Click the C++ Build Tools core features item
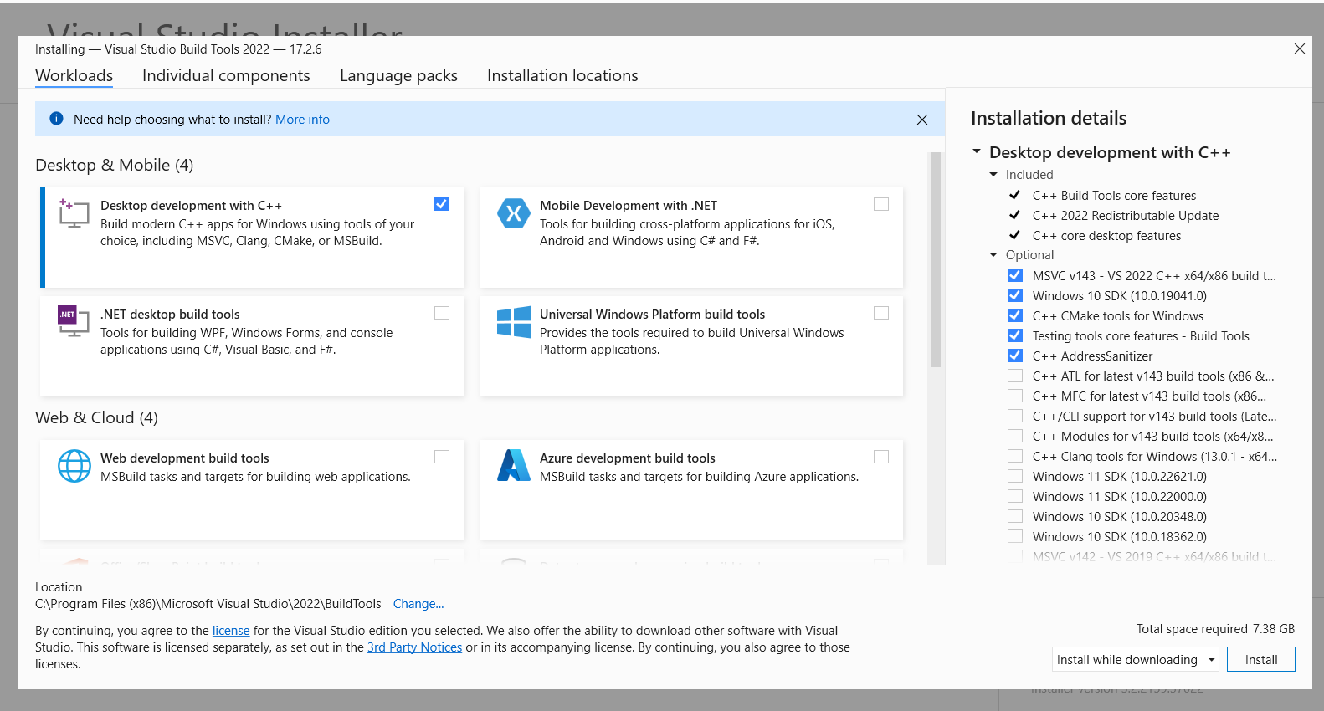The height and width of the screenshot is (711, 1324). point(1114,196)
